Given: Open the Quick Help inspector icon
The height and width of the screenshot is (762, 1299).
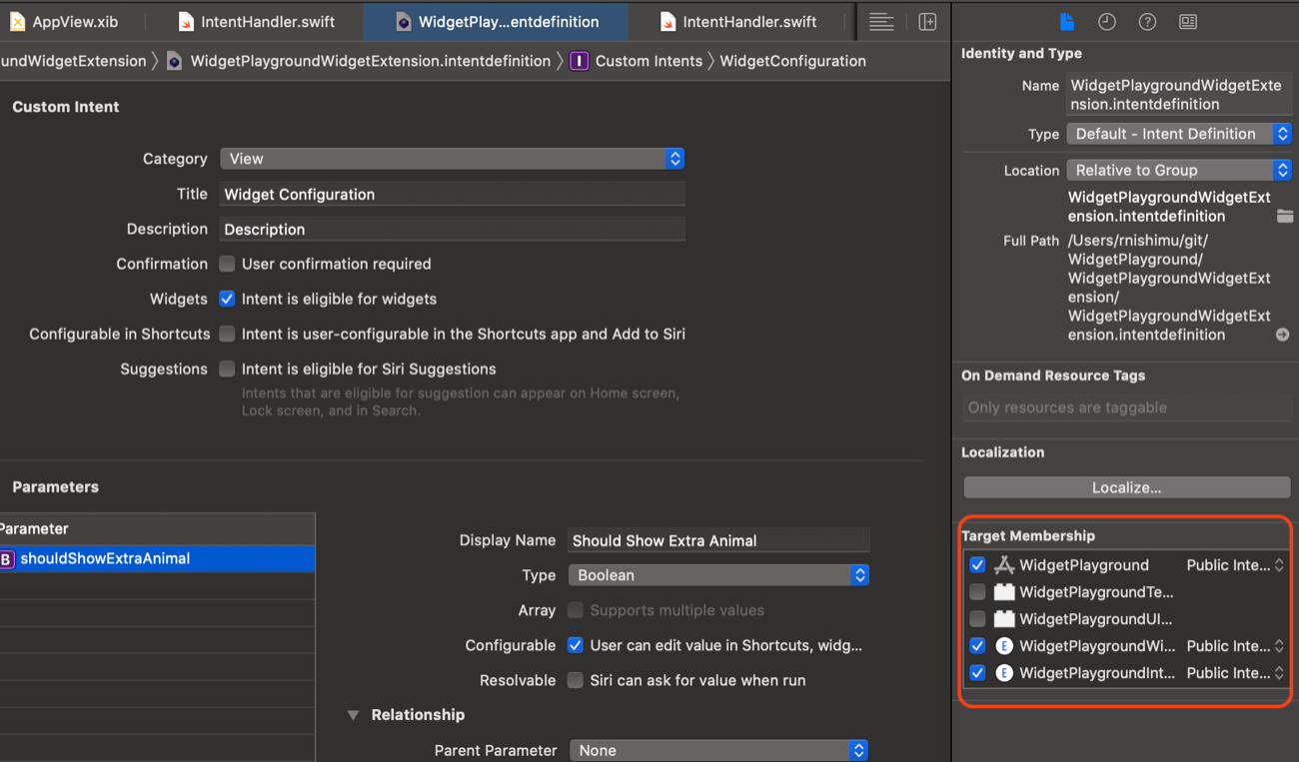Looking at the screenshot, I should [x=1147, y=22].
